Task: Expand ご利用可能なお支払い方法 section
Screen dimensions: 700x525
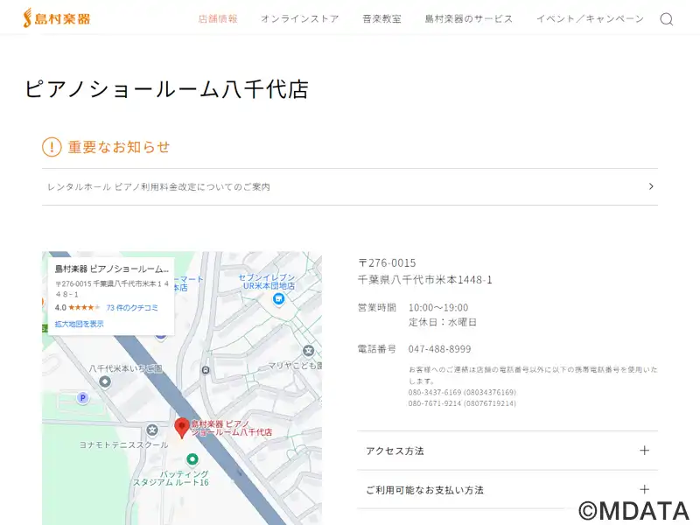Action: [507, 489]
